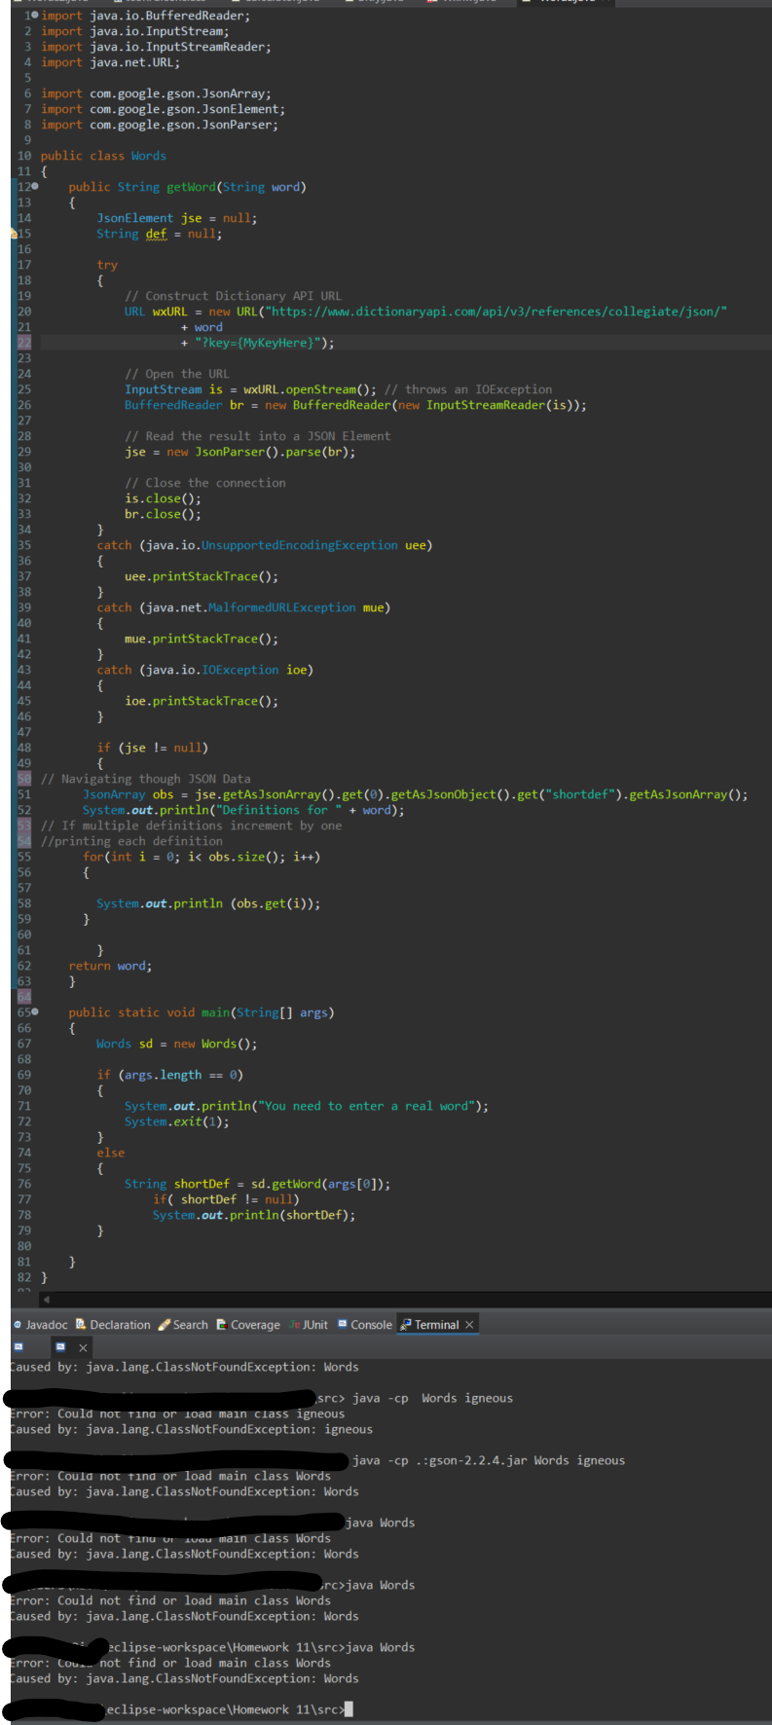Click terminal command 'java -cp Words igneous'
The image size is (772, 1725).
coord(432,1398)
